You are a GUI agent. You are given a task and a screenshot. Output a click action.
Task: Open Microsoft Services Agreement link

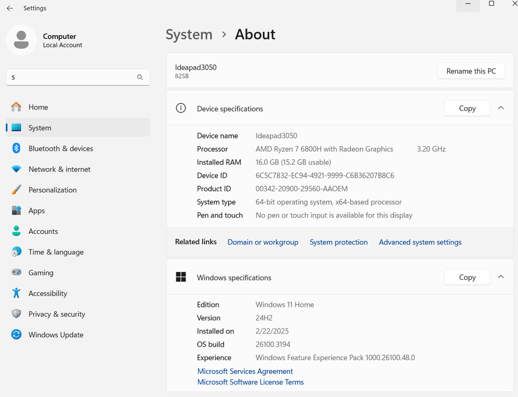pos(245,371)
